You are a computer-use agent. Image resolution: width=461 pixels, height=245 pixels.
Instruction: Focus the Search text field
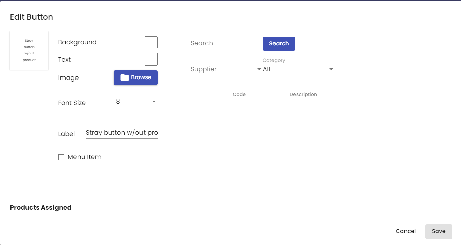[x=226, y=43]
